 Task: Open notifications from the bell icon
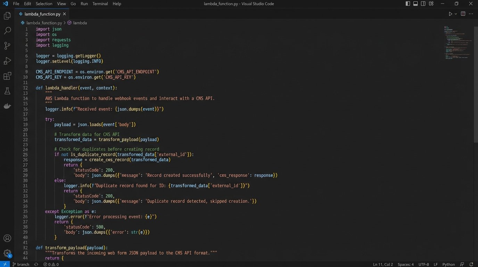click(x=471, y=264)
